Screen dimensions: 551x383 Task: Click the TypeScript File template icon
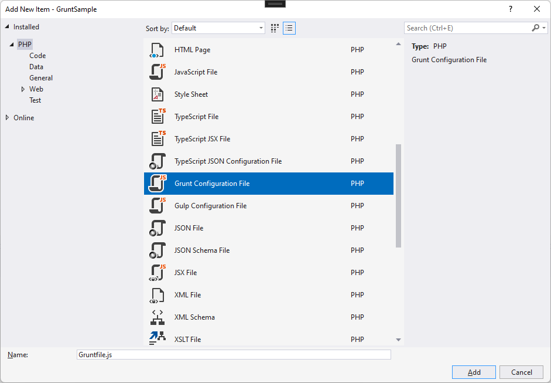point(158,117)
